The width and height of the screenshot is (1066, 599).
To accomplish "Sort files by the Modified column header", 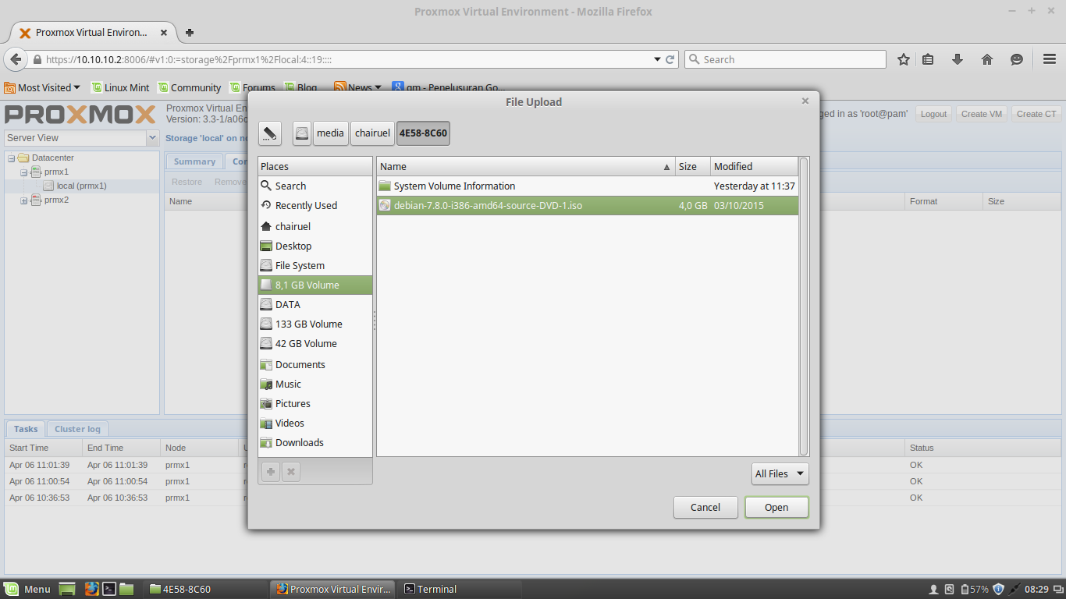I will pos(754,166).
